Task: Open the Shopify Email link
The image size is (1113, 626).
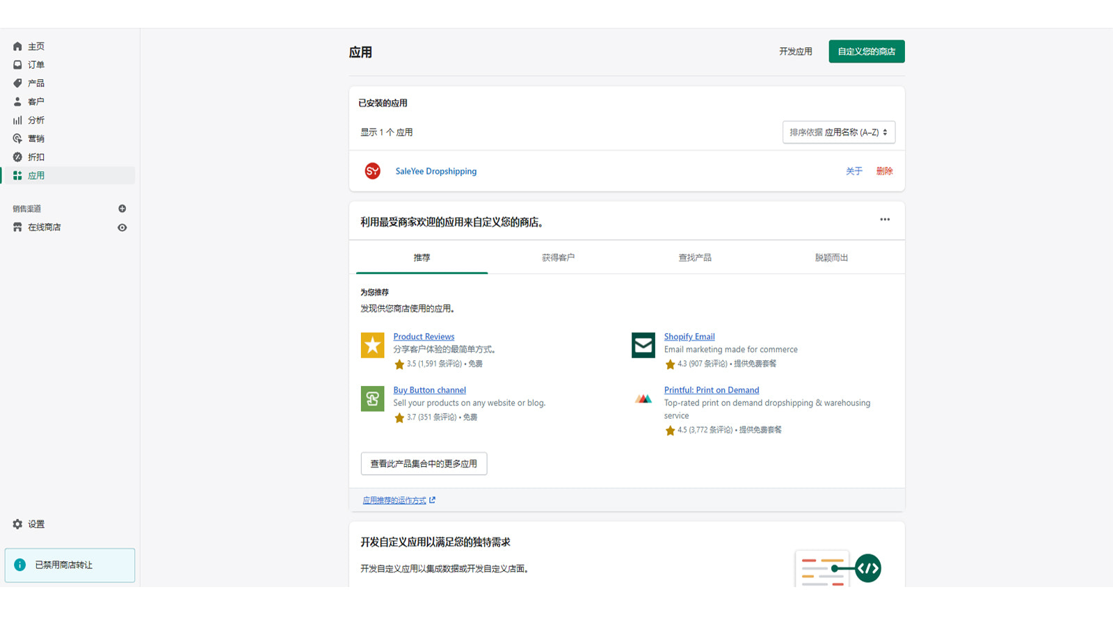Action: click(x=689, y=337)
